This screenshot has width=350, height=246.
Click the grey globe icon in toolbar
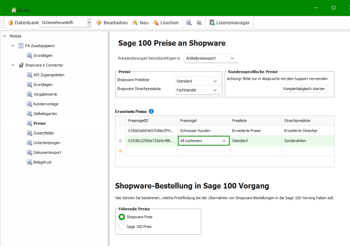click(x=199, y=23)
